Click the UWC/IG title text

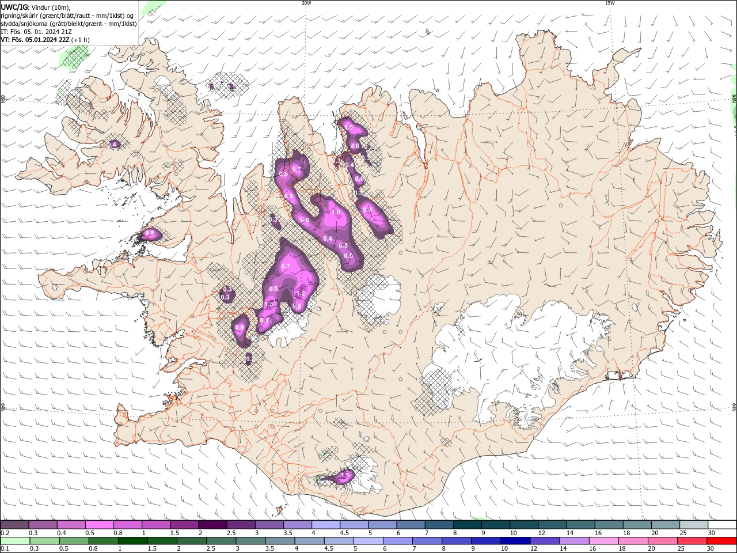tap(14, 7)
